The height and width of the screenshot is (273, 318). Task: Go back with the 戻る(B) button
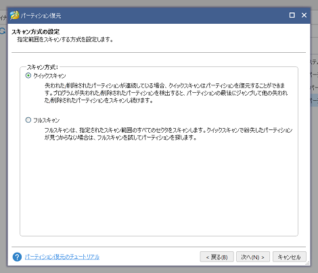click(217, 257)
